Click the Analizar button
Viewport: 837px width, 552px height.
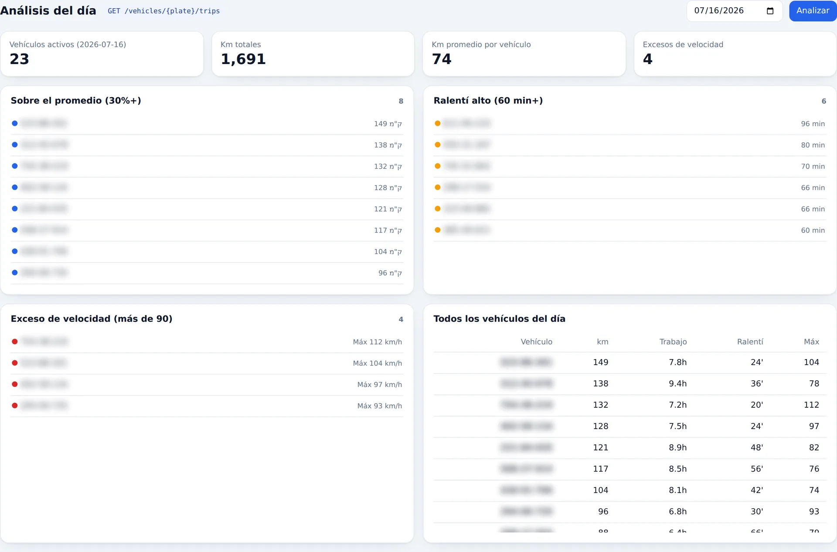(813, 10)
